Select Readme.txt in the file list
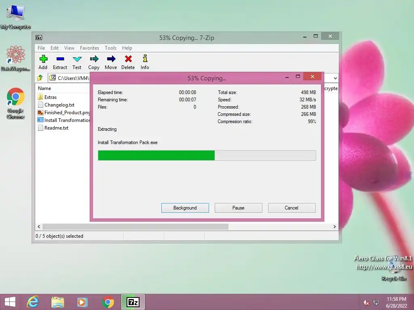Screen dimensions: 414x310 [x=53, y=128]
